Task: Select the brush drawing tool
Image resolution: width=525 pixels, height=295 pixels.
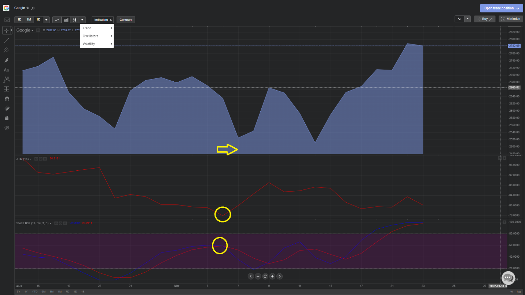Action: pyautogui.click(x=6, y=60)
